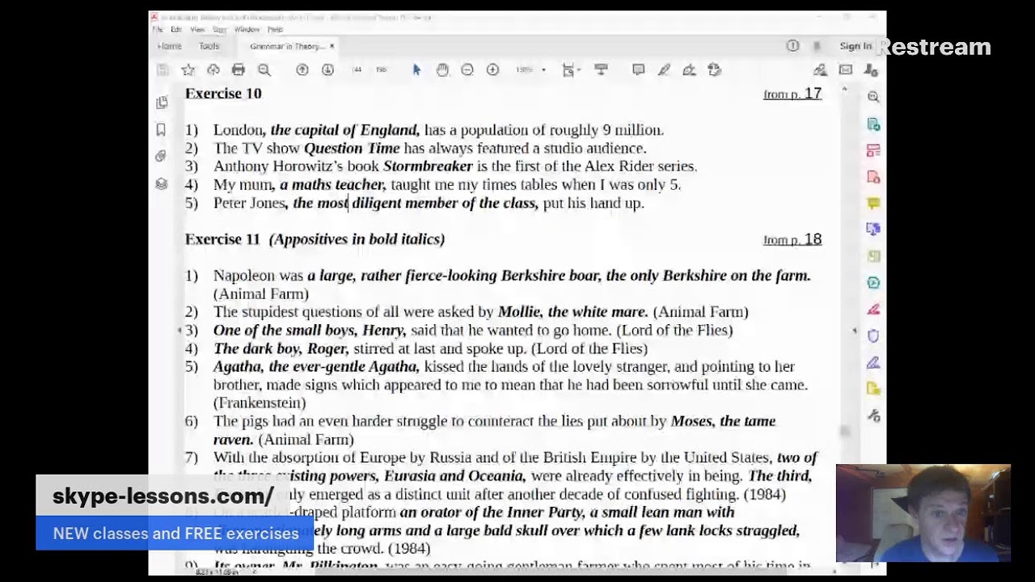Image resolution: width=1035 pixels, height=582 pixels.
Task: Open More Tools wrench icon
Action: coord(873,415)
